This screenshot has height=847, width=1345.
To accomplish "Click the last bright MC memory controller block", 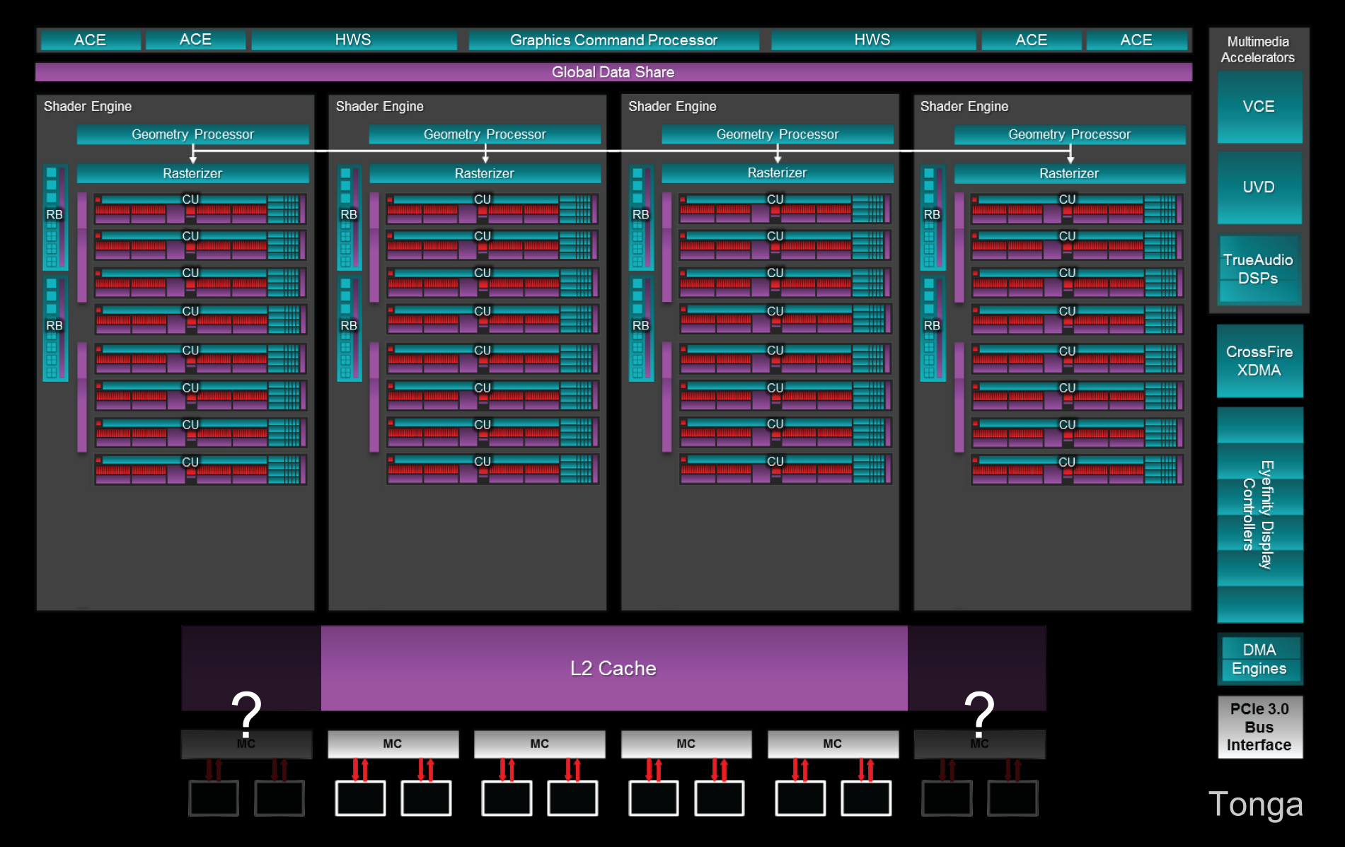I will click(x=833, y=744).
